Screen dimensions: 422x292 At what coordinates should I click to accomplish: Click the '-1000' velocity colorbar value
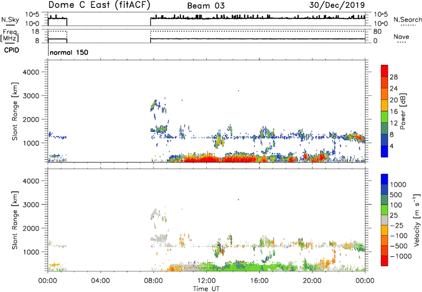401,256
